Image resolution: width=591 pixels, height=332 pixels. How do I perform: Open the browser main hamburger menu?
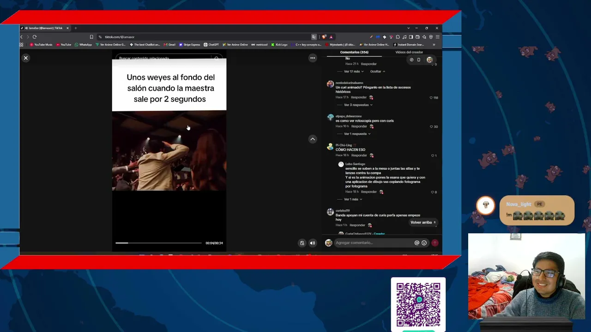[438, 37]
